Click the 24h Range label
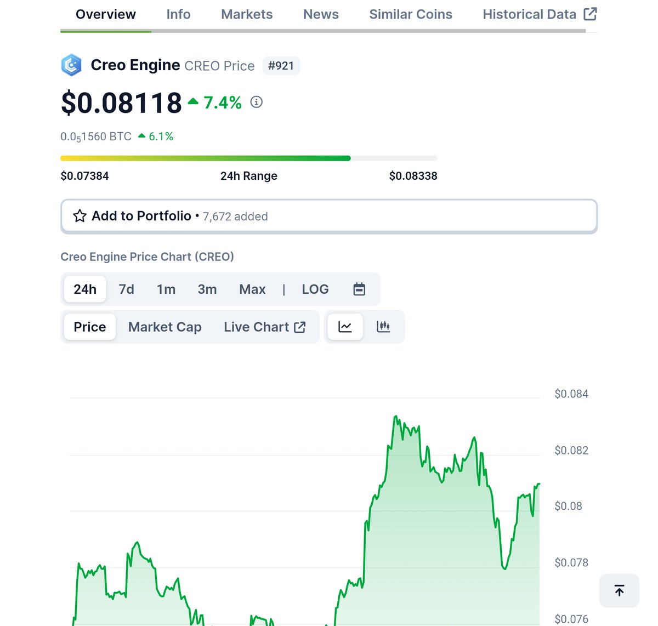 pos(249,176)
